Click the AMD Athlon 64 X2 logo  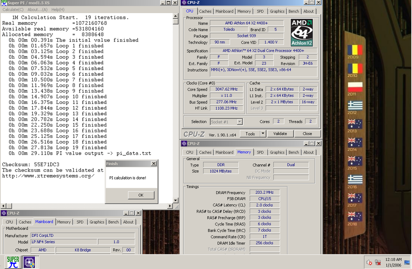click(302, 33)
